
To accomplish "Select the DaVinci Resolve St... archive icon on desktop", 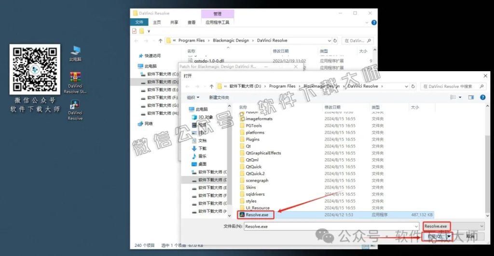I will (75, 83).
